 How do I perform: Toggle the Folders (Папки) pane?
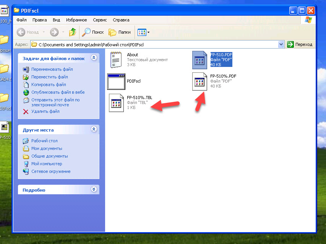120,32
